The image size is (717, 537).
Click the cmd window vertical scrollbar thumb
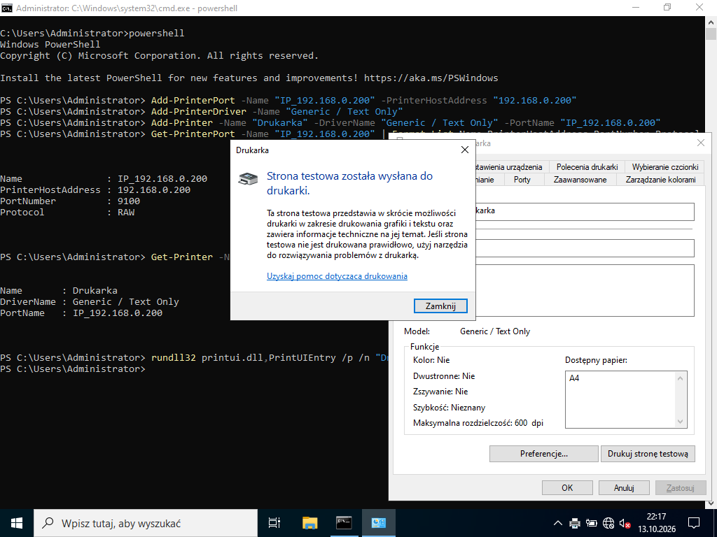point(711,34)
